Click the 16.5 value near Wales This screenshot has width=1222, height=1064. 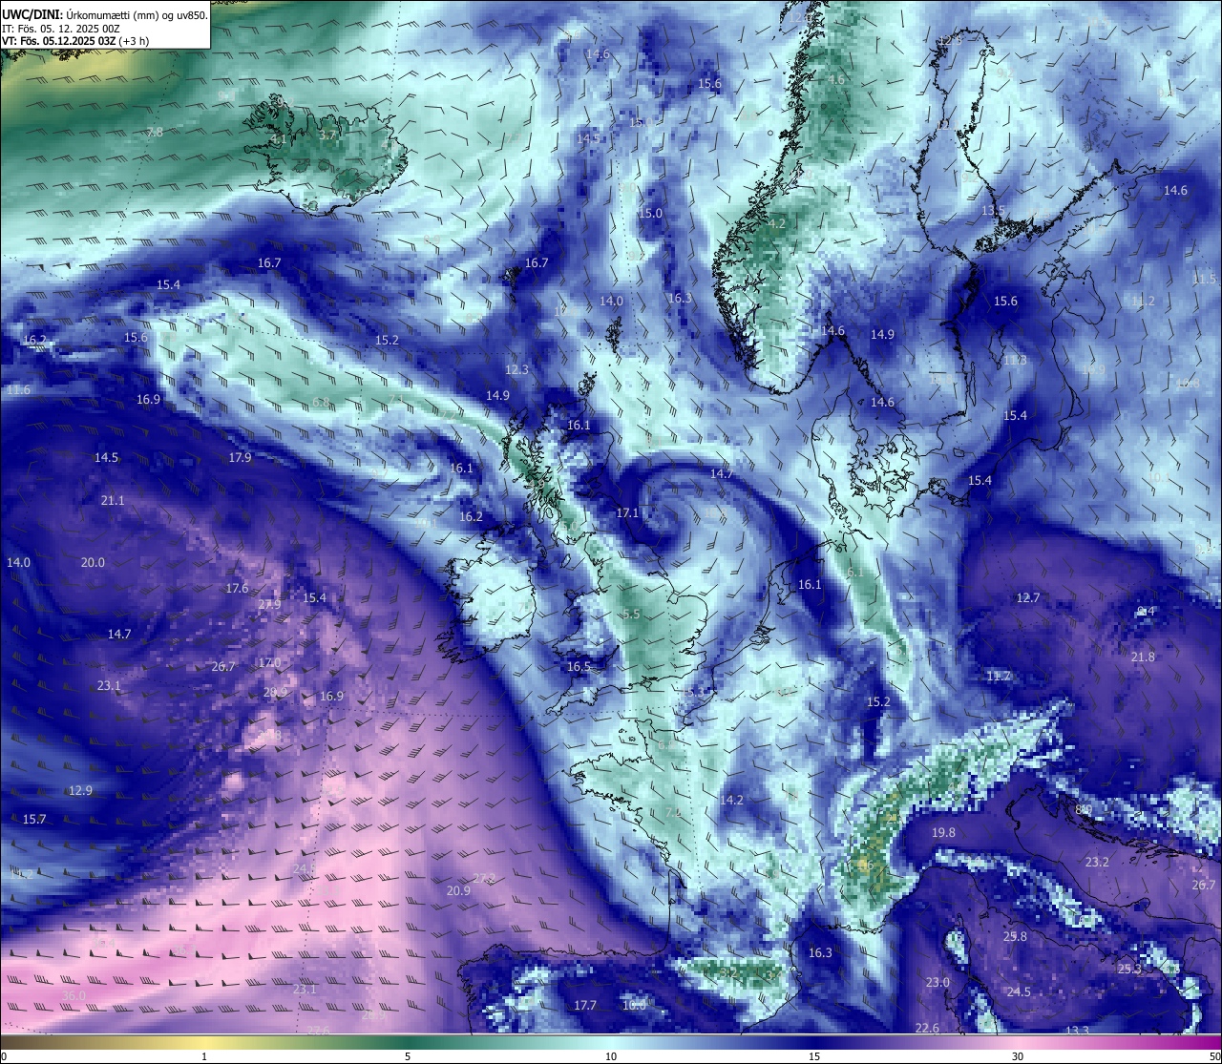point(579,667)
